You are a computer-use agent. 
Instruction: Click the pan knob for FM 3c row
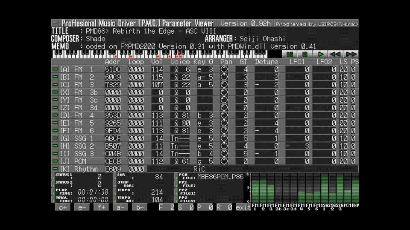pyautogui.click(x=224, y=100)
